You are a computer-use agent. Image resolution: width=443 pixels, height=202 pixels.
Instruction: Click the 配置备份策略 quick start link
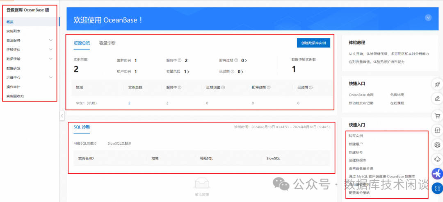(x=359, y=193)
